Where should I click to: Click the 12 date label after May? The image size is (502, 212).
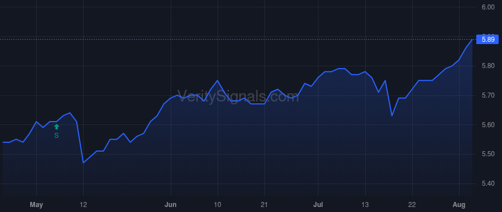(x=83, y=204)
